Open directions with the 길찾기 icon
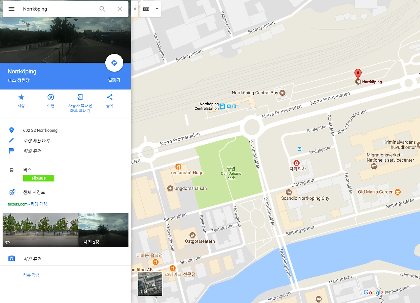420x303 pixels. click(114, 63)
